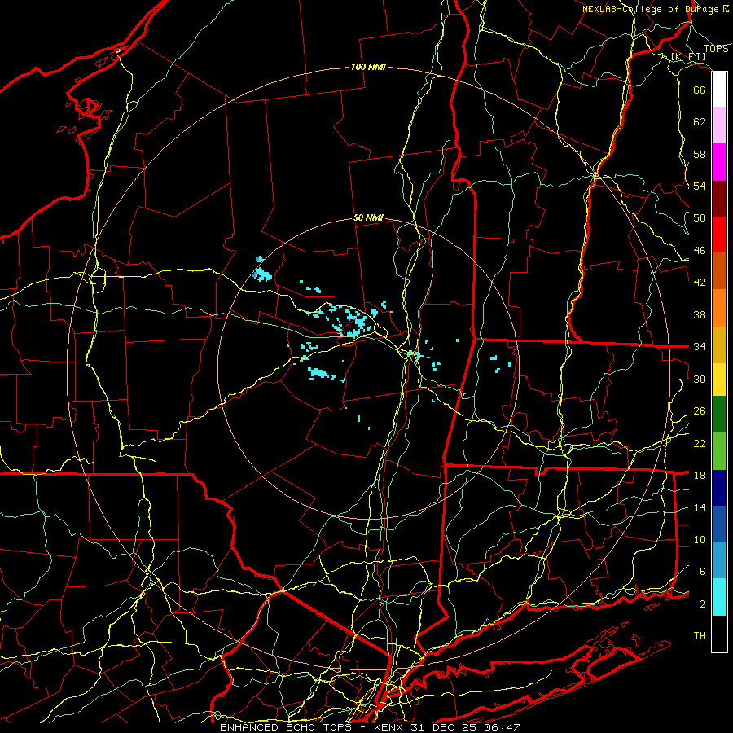Click the bright orange legend swatch
The width and height of the screenshot is (733, 733).
[719, 308]
